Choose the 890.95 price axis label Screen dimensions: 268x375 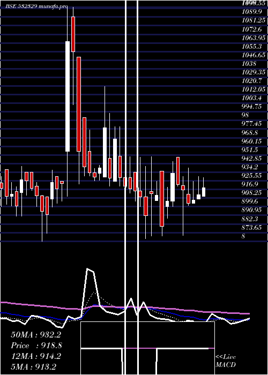252,210
